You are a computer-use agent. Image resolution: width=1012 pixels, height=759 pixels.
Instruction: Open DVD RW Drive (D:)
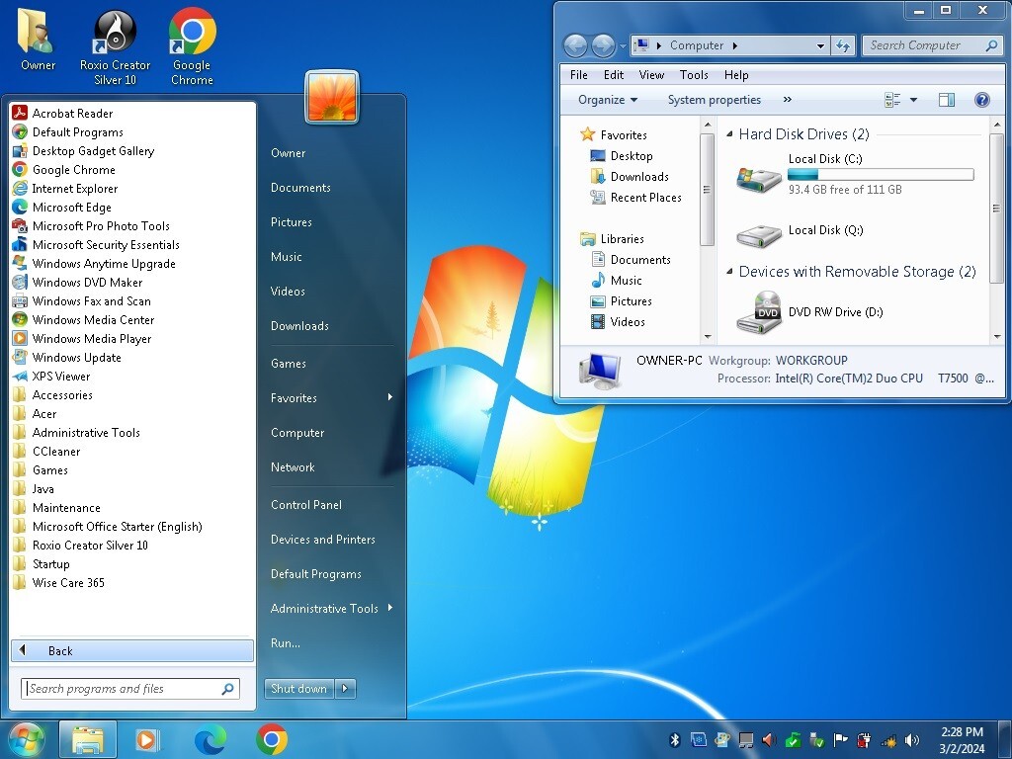click(810, 312)
